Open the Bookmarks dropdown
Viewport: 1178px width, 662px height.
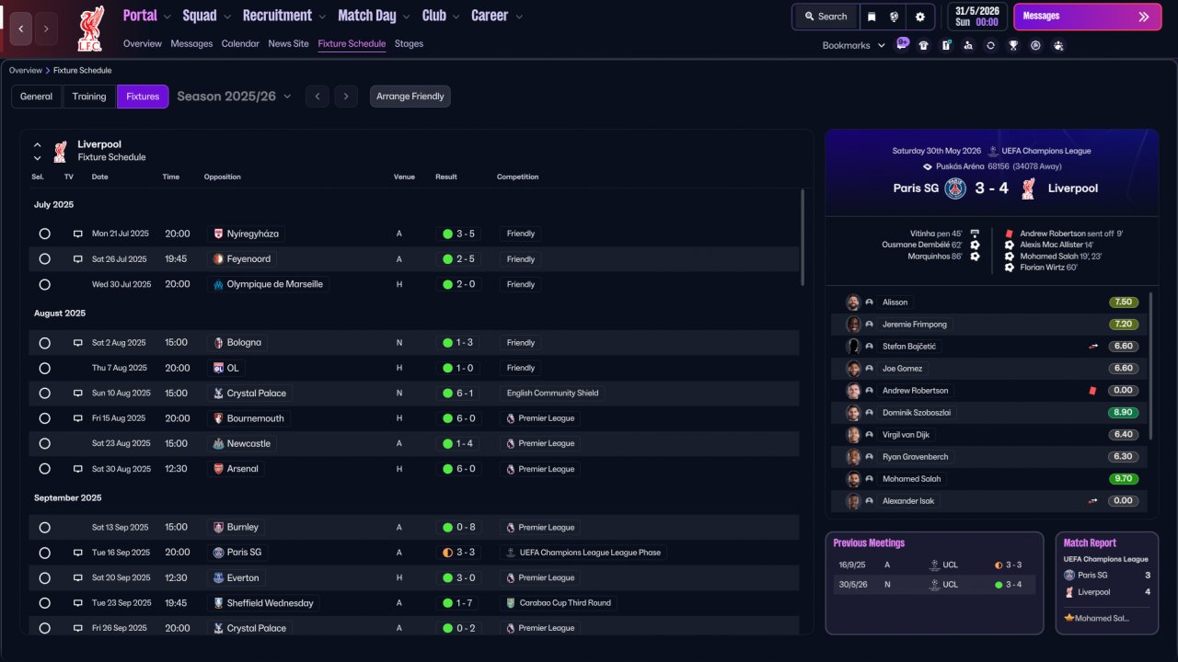[x=854, y=45]
